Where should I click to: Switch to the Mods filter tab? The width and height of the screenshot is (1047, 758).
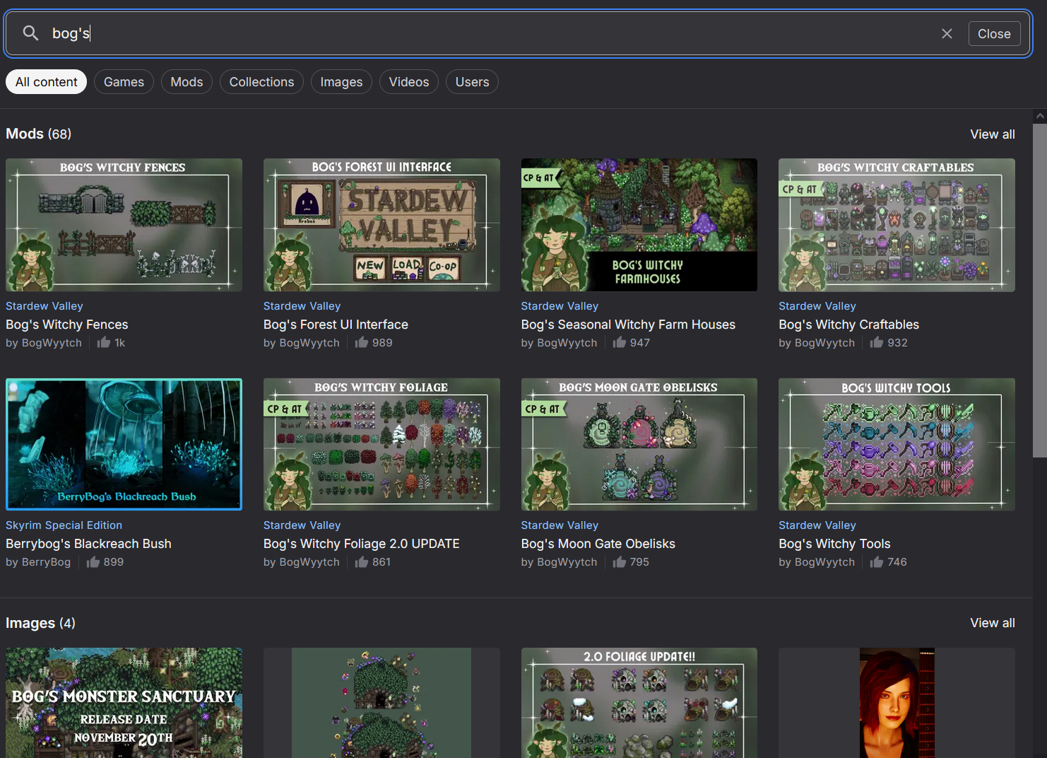point(187,82)
